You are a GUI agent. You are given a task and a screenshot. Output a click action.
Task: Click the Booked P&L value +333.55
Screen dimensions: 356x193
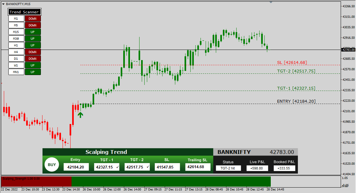click(284, 168)
